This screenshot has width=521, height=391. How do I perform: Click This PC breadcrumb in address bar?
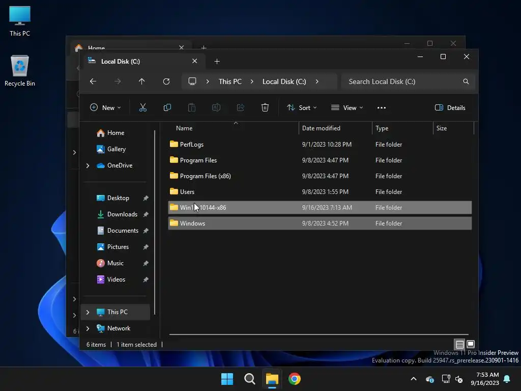click(230, 81)
